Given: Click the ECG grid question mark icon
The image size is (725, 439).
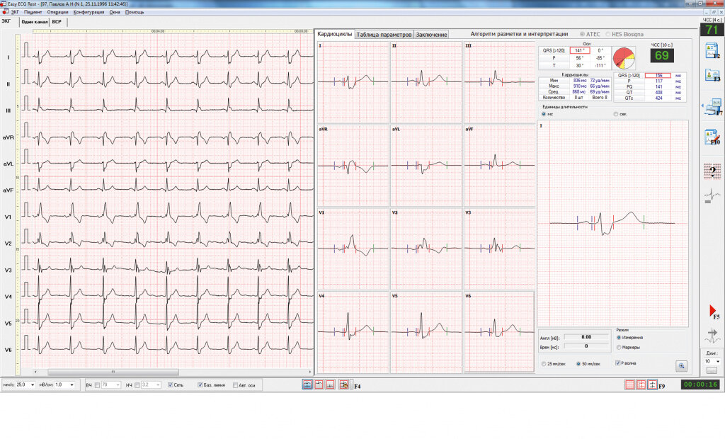Looking at the screenshot, I should point(712,171).
